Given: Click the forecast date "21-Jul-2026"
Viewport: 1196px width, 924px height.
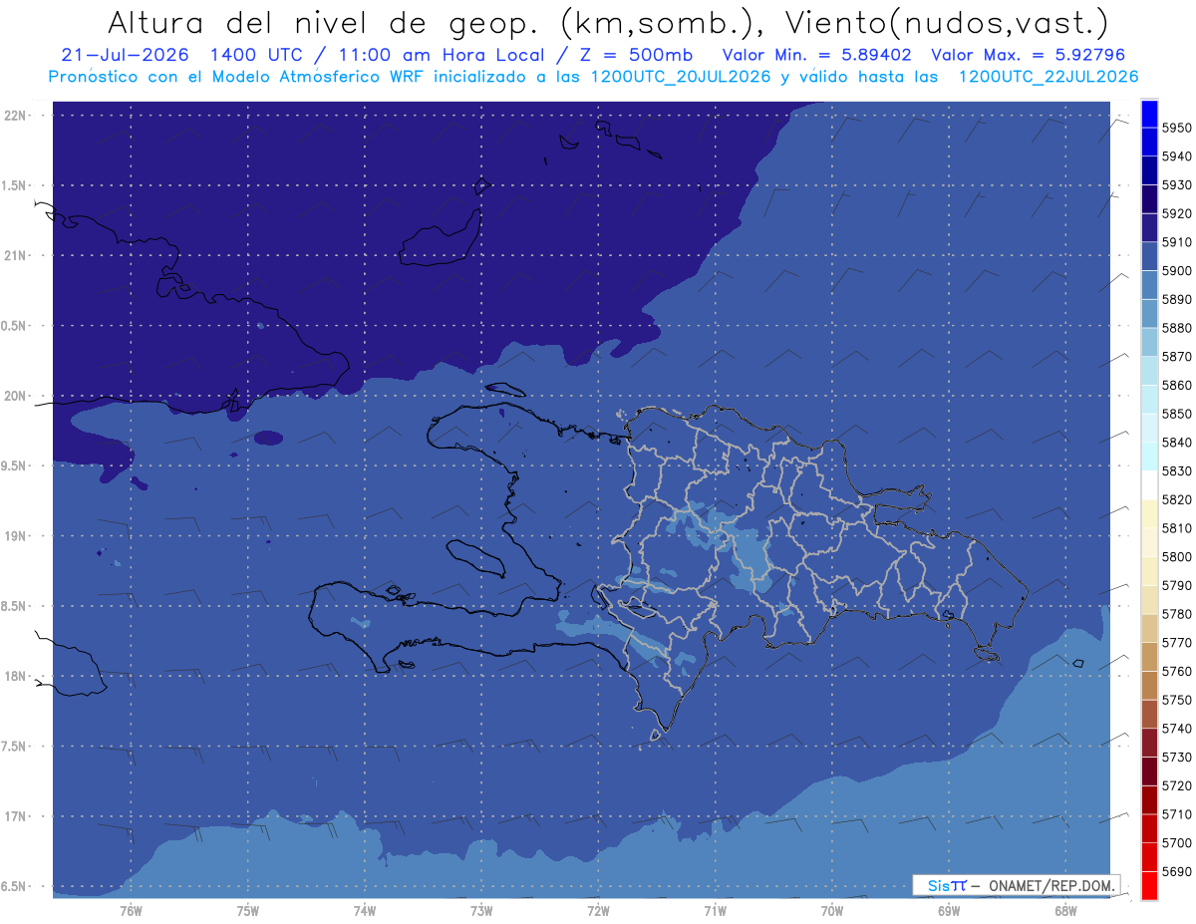Looking at the screenshot, I should point(127,56).
